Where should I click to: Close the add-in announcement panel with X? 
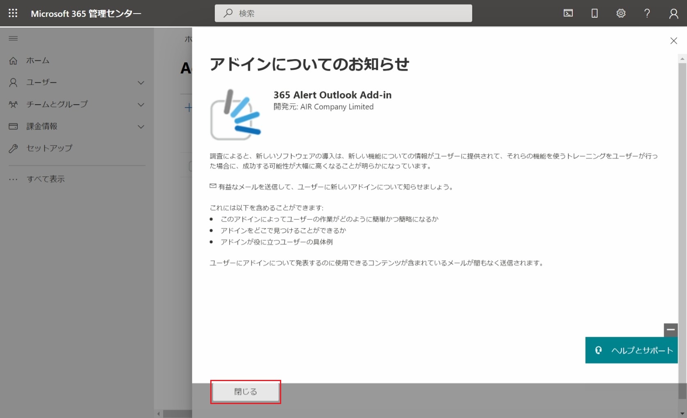pos(673,41)
